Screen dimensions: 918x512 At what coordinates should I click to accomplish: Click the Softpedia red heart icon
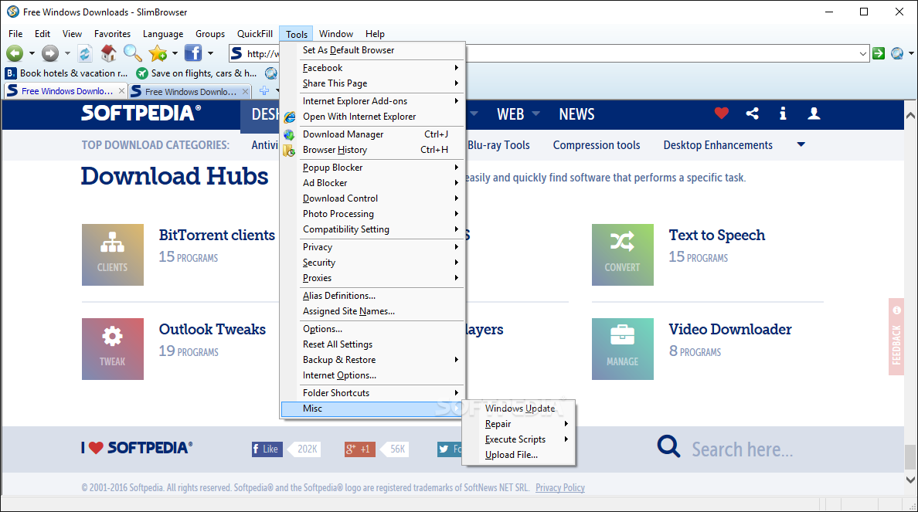point(721,114)
